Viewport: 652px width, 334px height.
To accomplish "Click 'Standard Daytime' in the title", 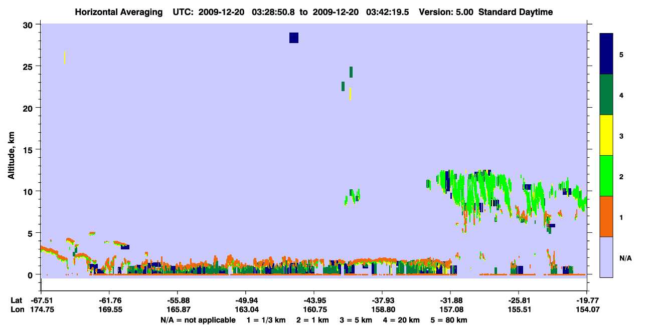I will coord(516,12).
